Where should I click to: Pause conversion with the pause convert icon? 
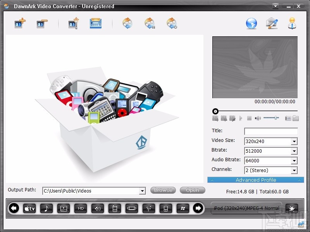coord(150,23)
